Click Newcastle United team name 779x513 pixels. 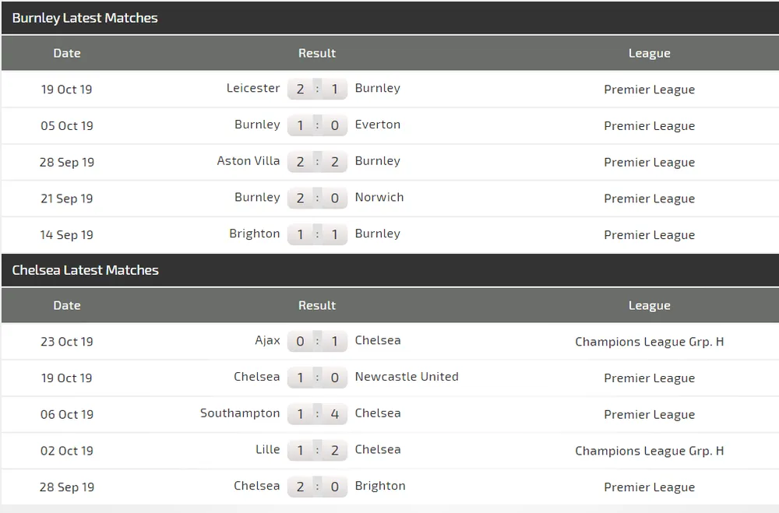pos(406,377)
